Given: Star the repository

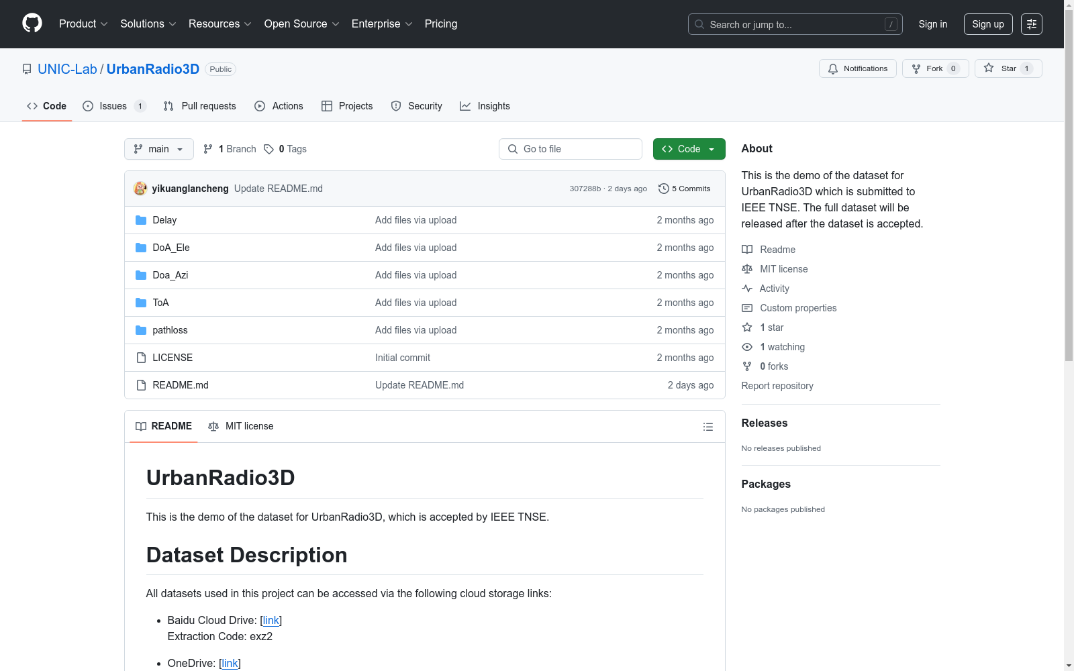Looking at the screenshot, I should [x=1008, y=68].
